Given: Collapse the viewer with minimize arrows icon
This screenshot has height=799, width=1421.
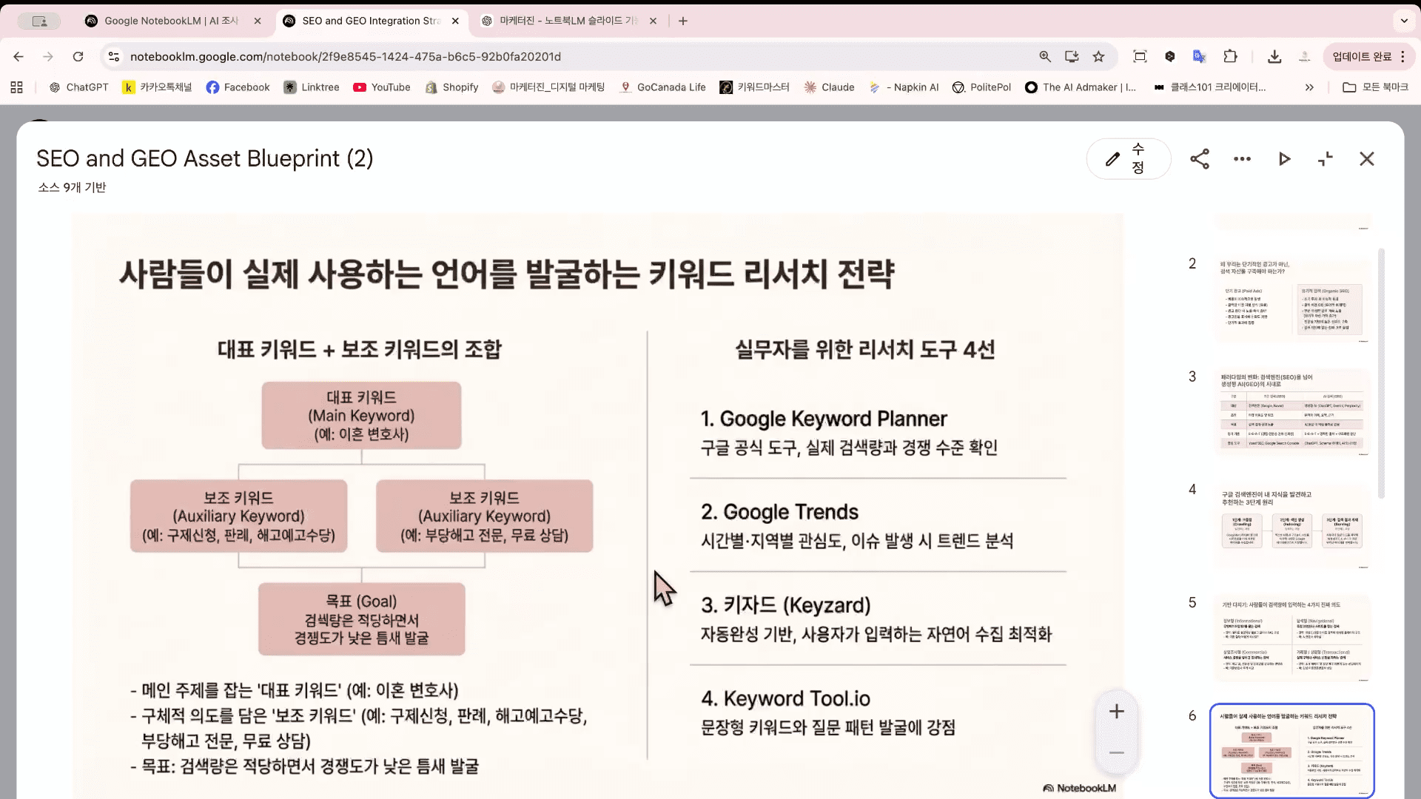Looking at the screenshot, I should pos(1326,159).
